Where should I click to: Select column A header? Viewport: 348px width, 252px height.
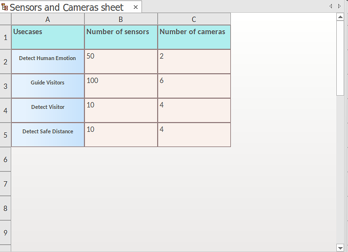click(x=47, y=19)
